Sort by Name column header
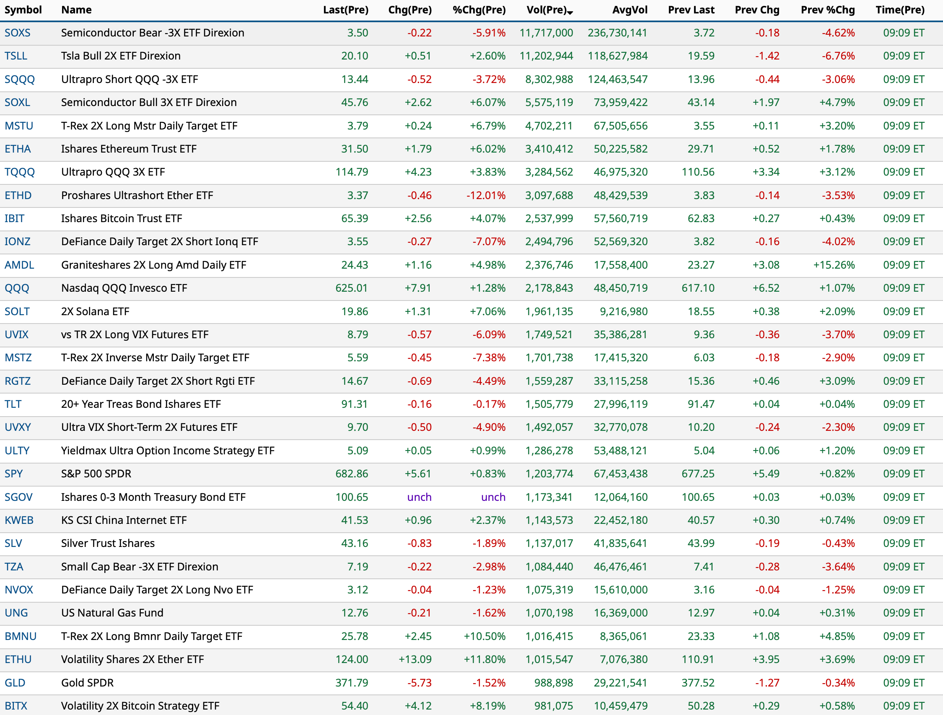 76,10
